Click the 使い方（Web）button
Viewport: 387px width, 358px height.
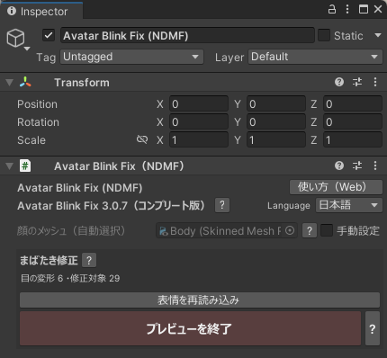336,187
